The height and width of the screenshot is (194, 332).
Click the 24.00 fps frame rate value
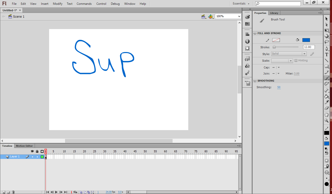click(x=109, y=192)
